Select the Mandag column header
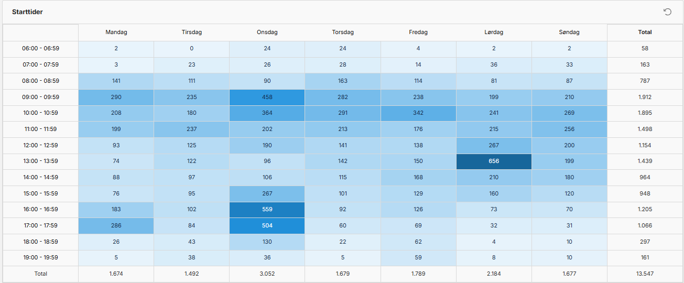The width and height of the screenshot is (684, 283). [116, 32]
